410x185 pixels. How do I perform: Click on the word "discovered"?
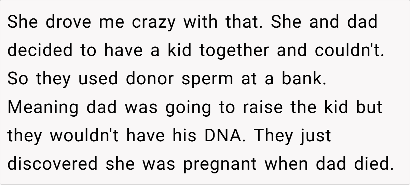click(x=52, y=165)
